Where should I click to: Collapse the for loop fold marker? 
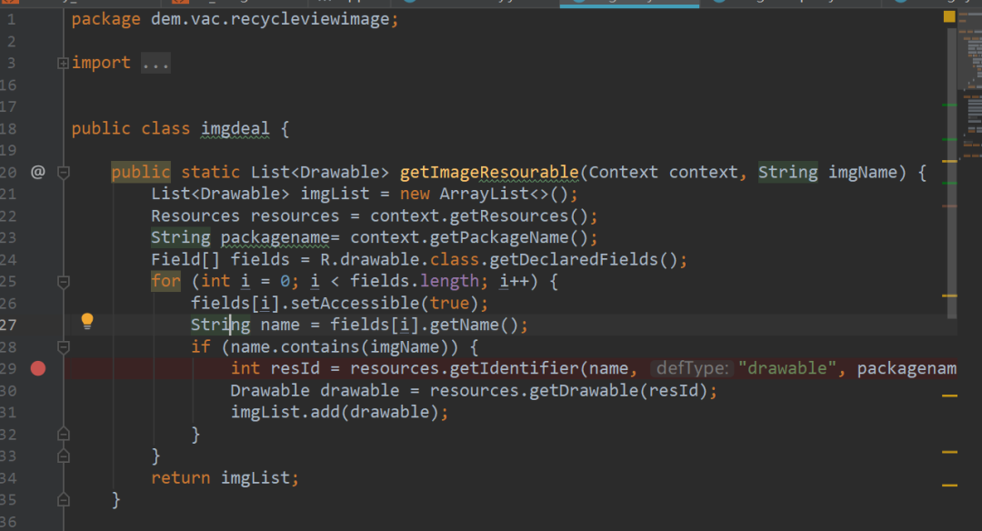[64, 282]
